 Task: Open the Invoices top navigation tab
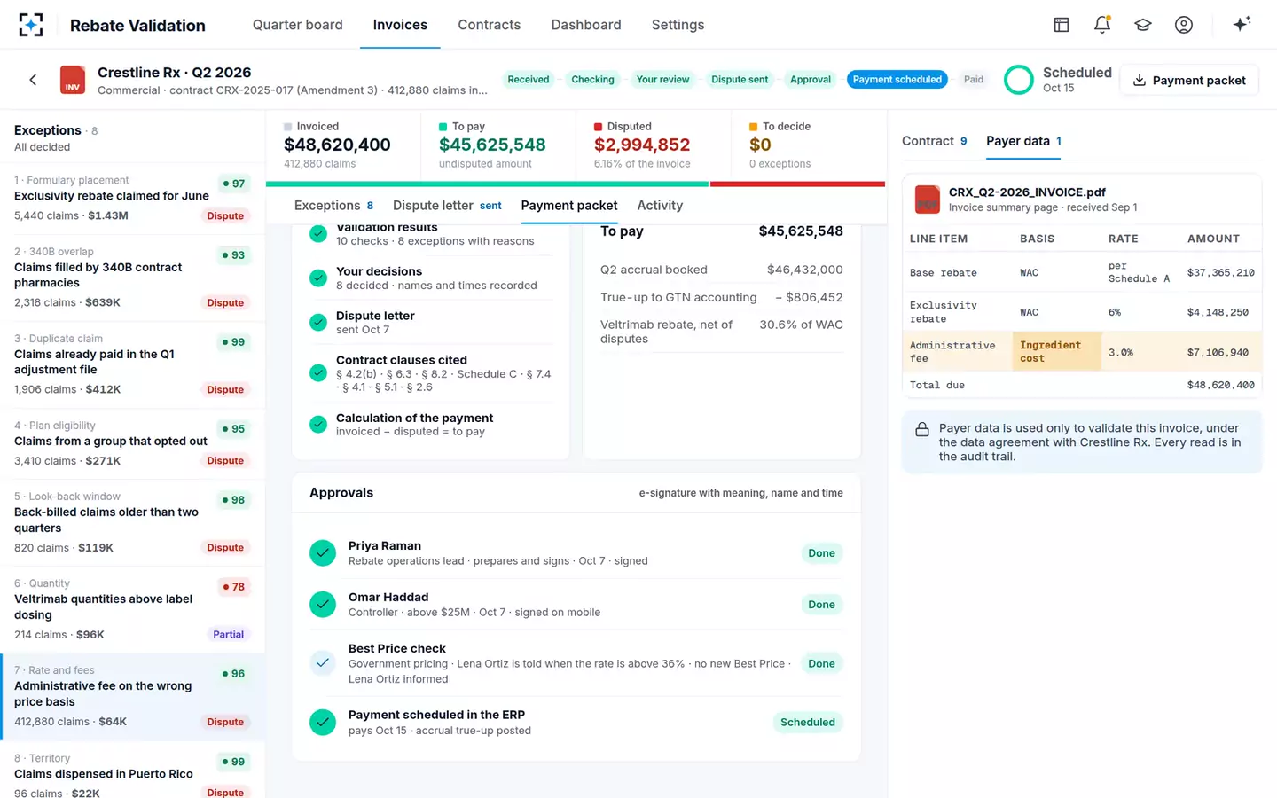pos(400,25)
